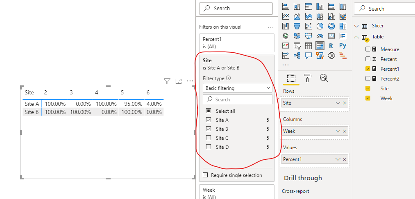Uncheck Site B in the filter list
This screenshot has width=415, height=199.
point(209,129)
